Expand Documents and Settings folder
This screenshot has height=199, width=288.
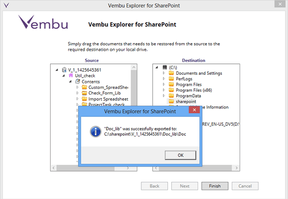(164, 73)
